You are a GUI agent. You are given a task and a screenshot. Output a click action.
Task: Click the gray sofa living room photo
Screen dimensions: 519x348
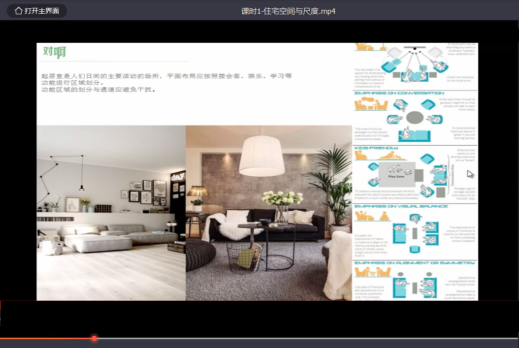[x=111, y=213]
